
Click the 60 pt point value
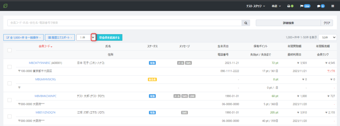[x=275, y=96]
